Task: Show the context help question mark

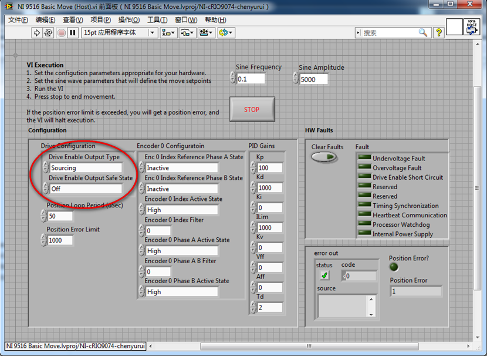Action: tap(439, 32)
